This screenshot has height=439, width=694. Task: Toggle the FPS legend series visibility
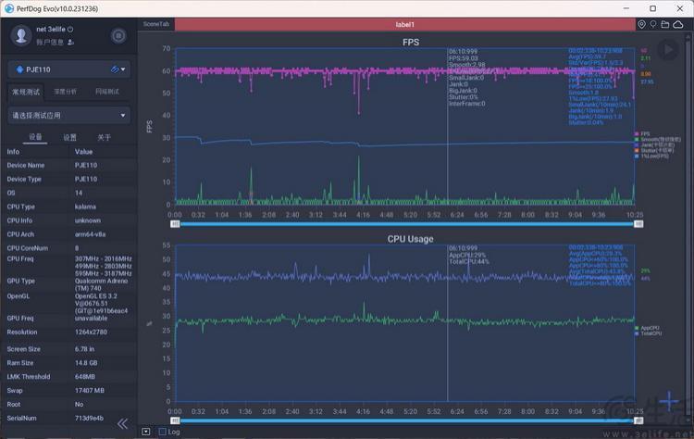click(642, 133)
